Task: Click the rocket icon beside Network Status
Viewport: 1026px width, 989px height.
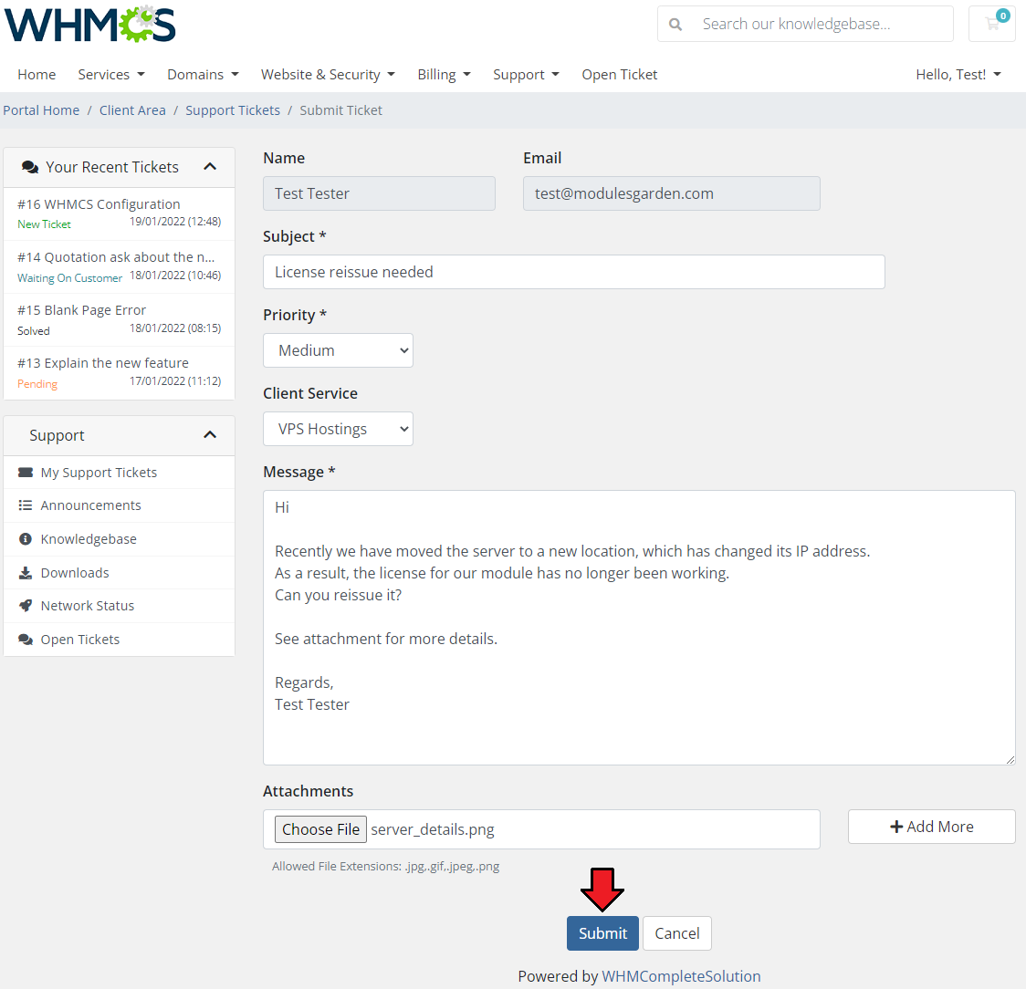Action: [x=26, y=606]
